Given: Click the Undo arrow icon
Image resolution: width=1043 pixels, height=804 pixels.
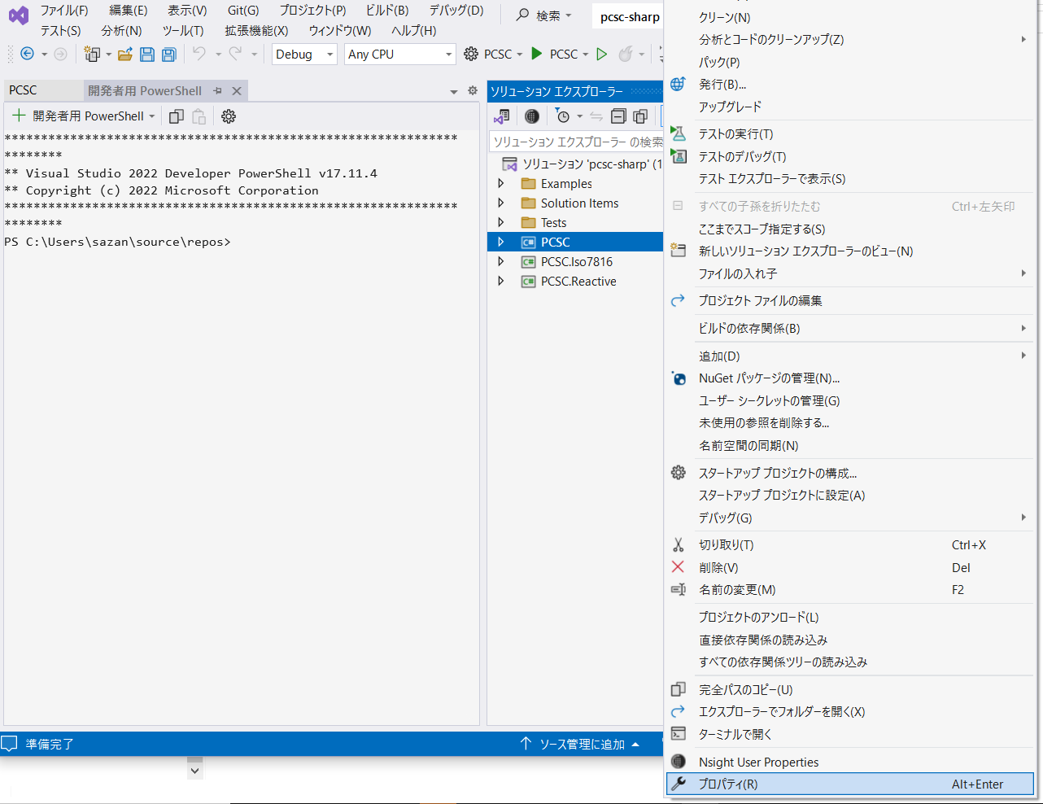Looking at the screenshot, I should click(x=199, y=54).
